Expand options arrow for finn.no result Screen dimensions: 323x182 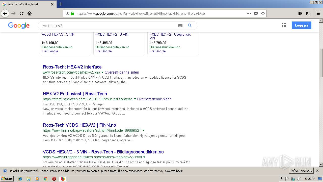click(144, 131)
